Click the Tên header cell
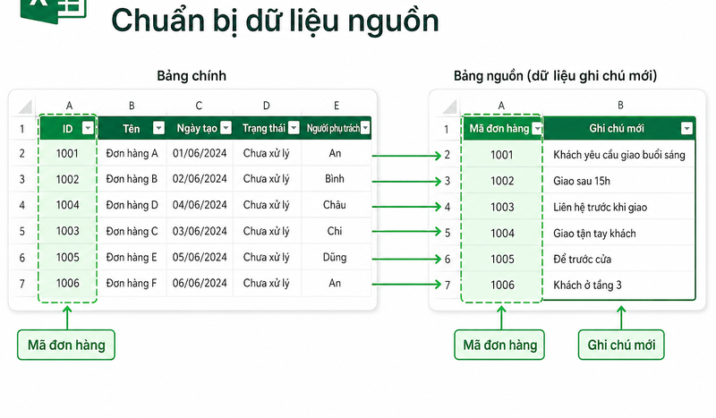Viewport: 716px width, 418px height. (x=132, y=128)
